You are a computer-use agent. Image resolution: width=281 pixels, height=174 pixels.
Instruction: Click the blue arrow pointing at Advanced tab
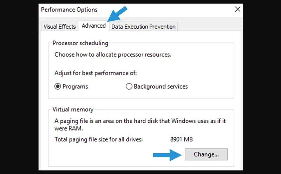[x=117, y=14]
